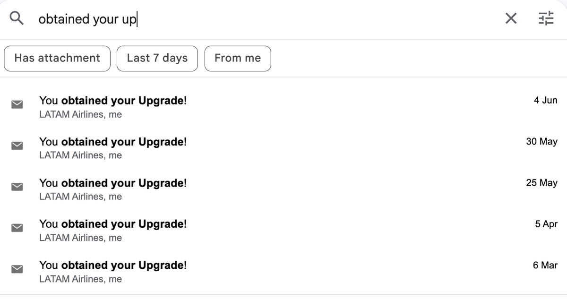The width and height of the screenshot is (567, 300).
Task: Open the email dated 4 Jun
Action: tap(113, 101)
